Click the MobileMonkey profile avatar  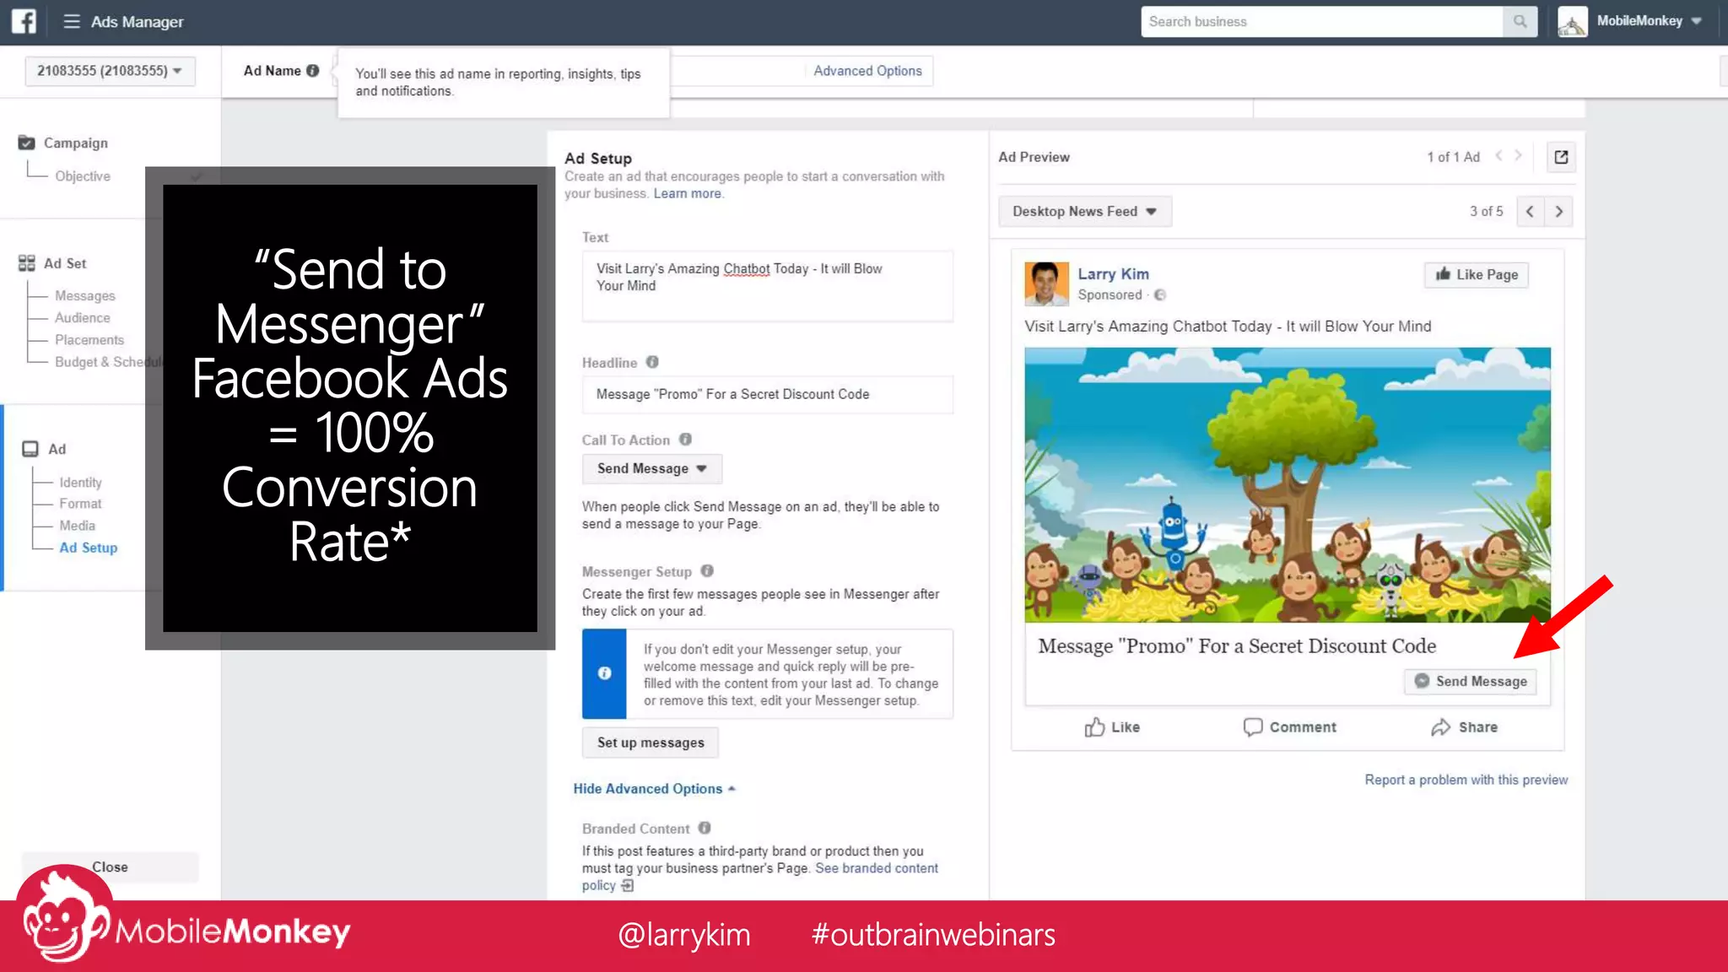[1573, 21]
